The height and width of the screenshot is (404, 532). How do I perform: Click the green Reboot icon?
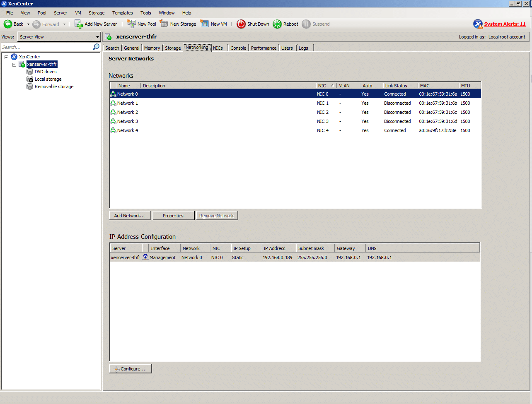(277, 24)
